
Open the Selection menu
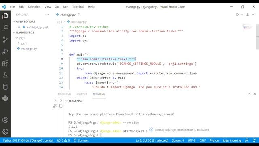pyautogui.click(x=34, y=7)
